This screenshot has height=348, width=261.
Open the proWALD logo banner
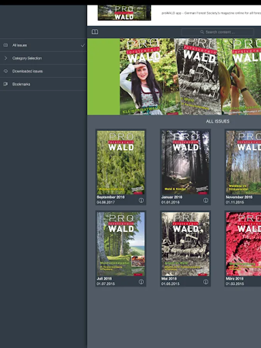[x=125, y=13]
